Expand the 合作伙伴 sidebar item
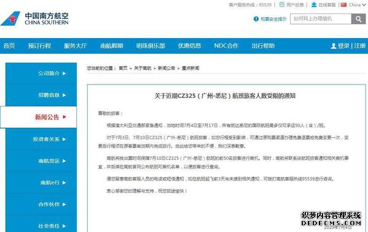 pyautogui.click(x=41, y=204)
